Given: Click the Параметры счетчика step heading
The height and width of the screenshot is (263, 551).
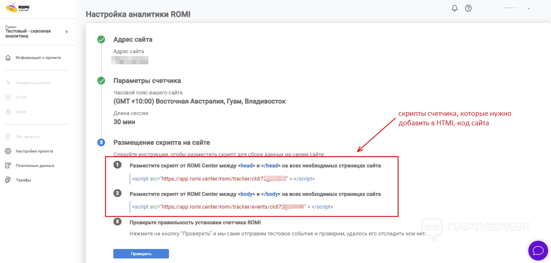Looking at the screenshot, I should click(147, 81).
